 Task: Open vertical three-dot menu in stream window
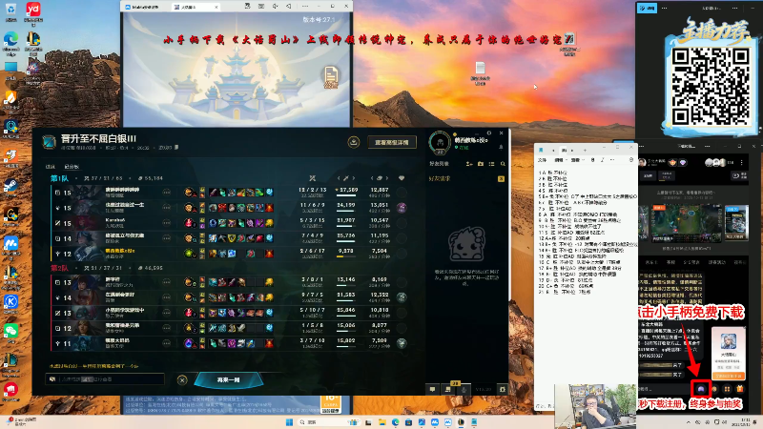[742, 162]
